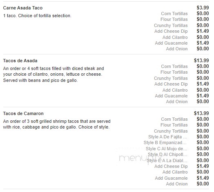Select Add Cheese Dip under Carne Asada Taco
The image size is (214, 192).
tap(171, 32)
